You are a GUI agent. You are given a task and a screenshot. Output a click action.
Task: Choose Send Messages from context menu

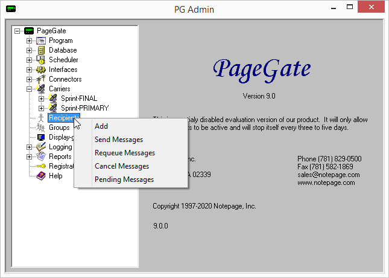click(131, 140)
